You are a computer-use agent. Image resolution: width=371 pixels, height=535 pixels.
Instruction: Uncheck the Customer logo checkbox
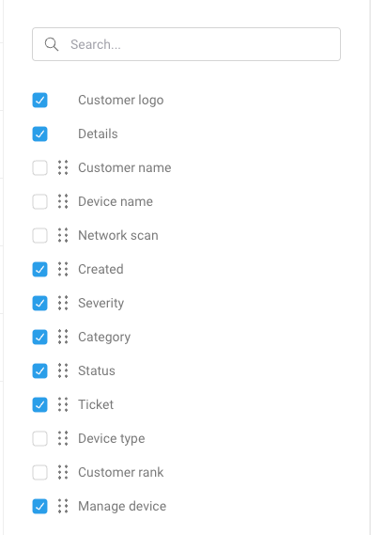(39, 100)
